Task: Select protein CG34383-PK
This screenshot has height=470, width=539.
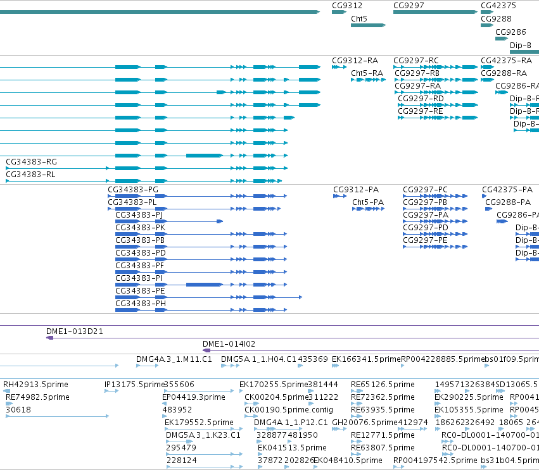Action: 201,234
